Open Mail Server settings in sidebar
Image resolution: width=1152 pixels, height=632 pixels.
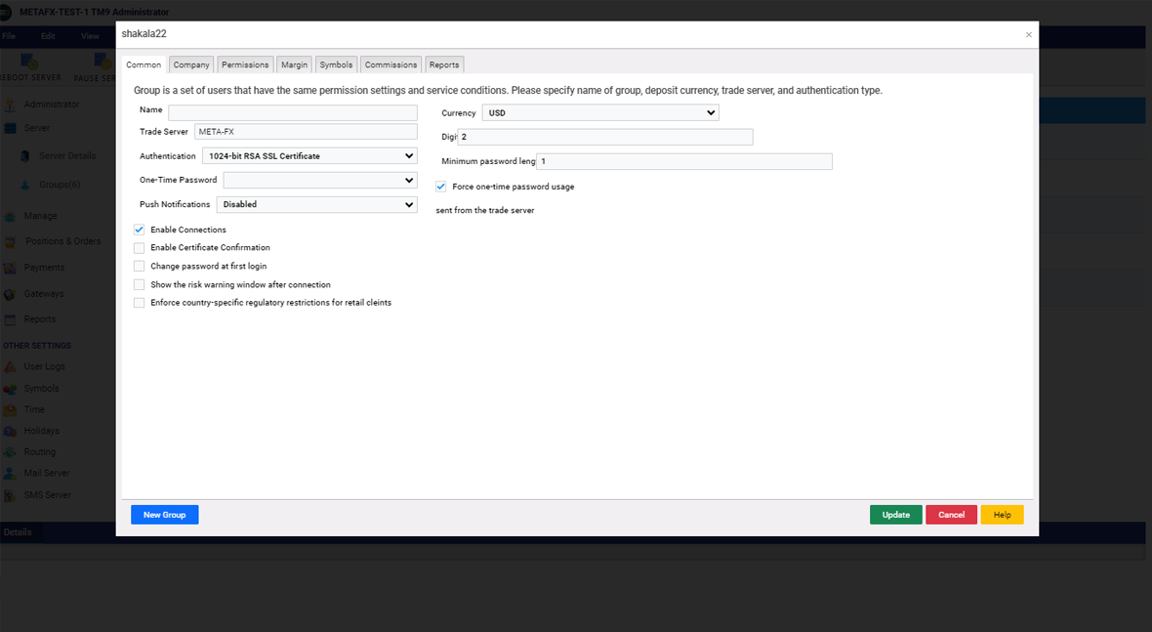pyautogui.click(x=46, y=473)
